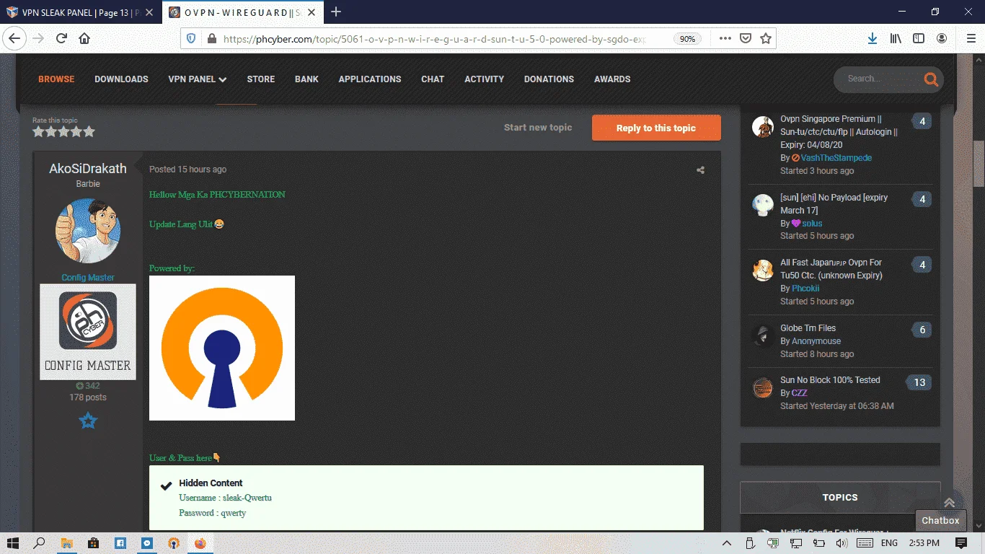Close the OVPN-WIREGUARD tab
The width and height of the screenshot is (985, 554).
pyautogui.click(x=312, y=12)
